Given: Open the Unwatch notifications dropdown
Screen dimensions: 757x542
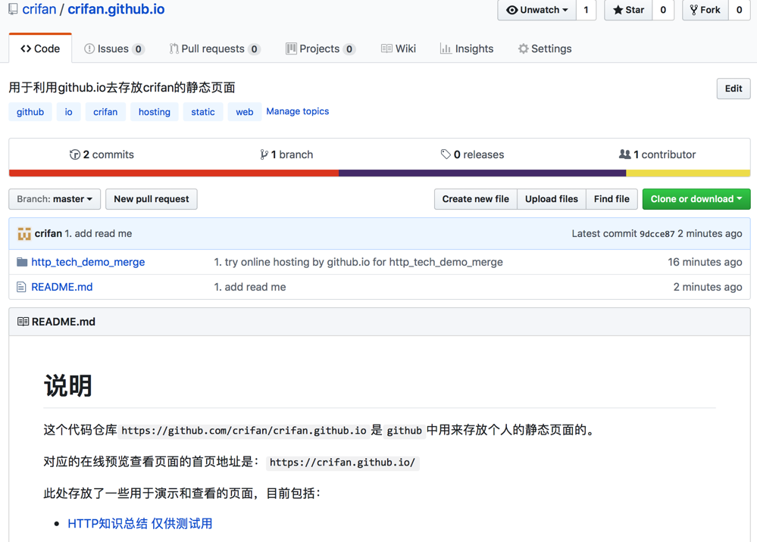Looking at the screenshot, I should coord(536,10).
